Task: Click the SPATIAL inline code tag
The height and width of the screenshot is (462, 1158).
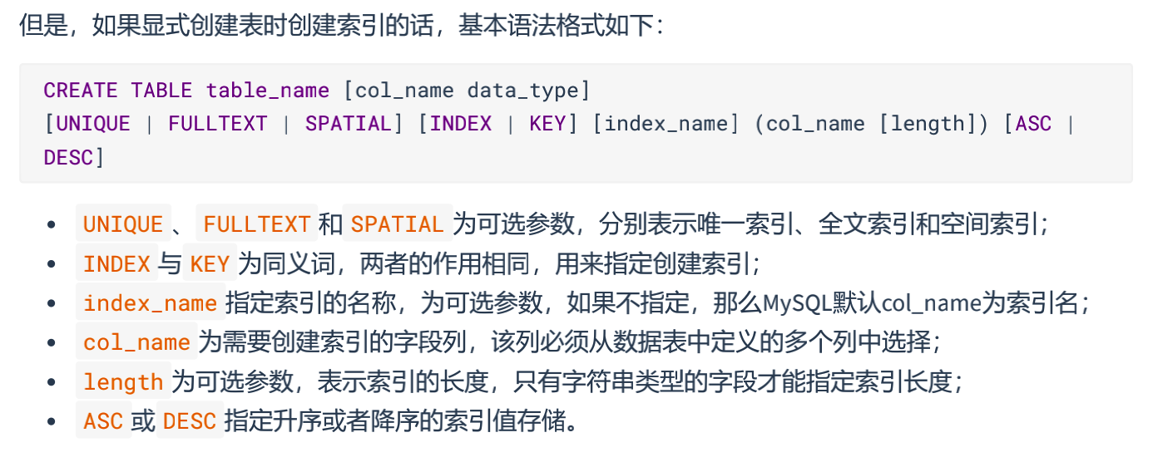Action: [x=398, y=224]
